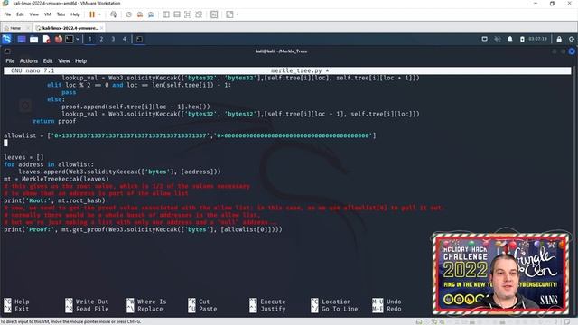Click the show desktop icon in Kali panel
This screenshot has height=325, width=578.
pos(22,39)
